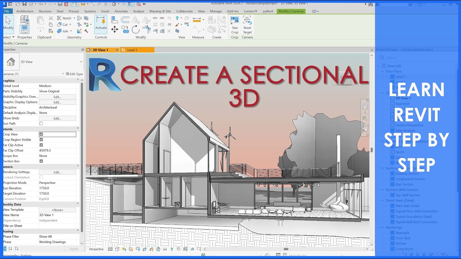The image size is (461, 259).
Task: Toggle the Crop View checkbox
Action: 41,134
